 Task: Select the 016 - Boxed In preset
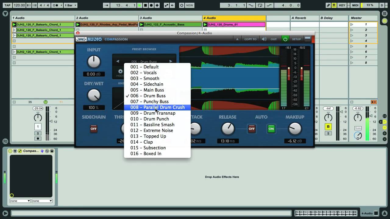pos(157,154)
